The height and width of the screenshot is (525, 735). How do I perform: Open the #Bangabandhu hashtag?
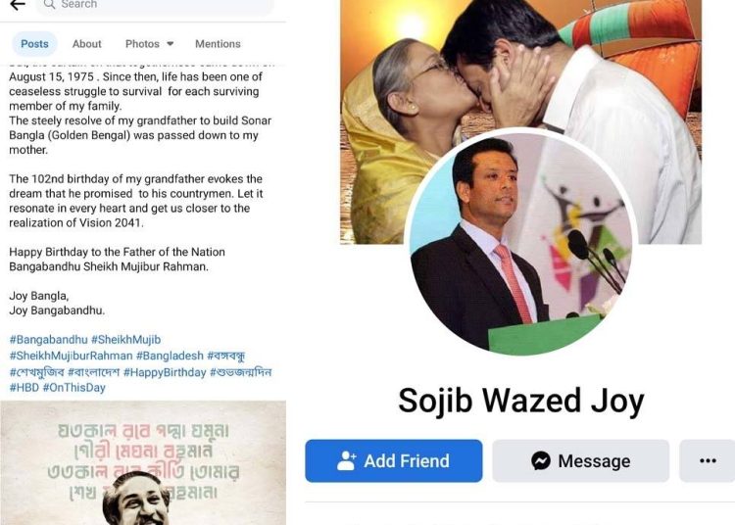tap(48, 340)
